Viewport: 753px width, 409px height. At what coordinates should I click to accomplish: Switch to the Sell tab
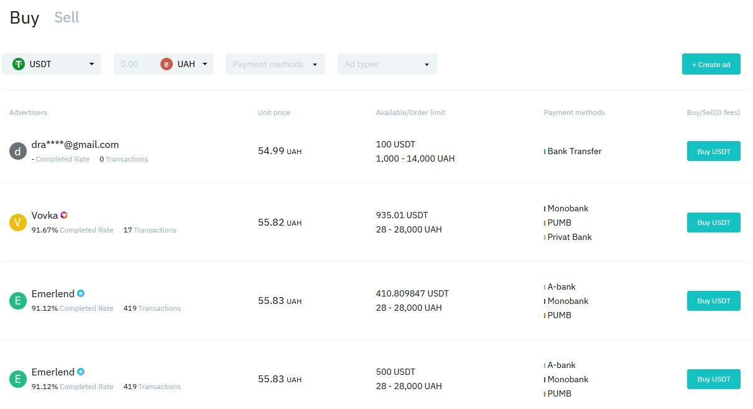coord(67,17)
